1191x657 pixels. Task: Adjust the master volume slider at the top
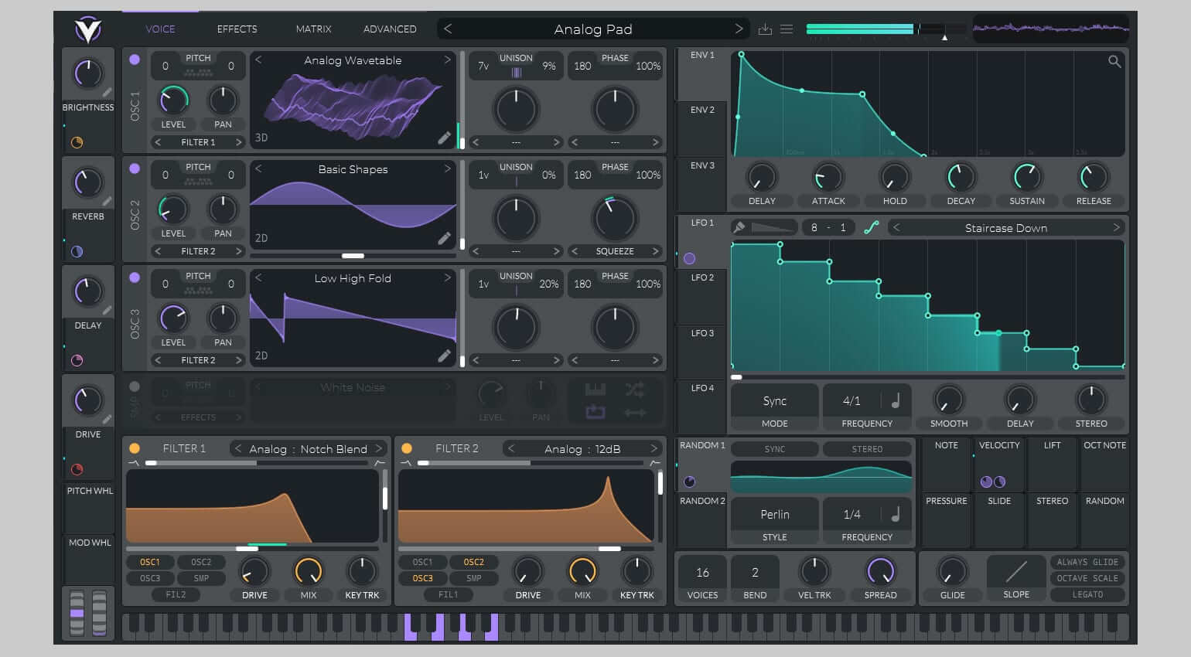point(859,29)
